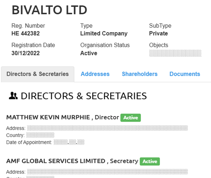The width and height of the screenshot is (211, 178).
Task: Click the Active badge next to Secretary
Action: click(x=150, y=161)
